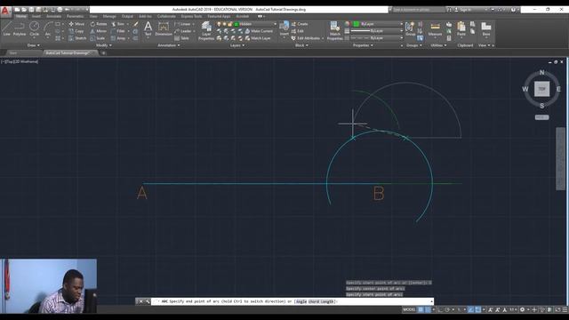Click the Leader annotation tool

184,31
